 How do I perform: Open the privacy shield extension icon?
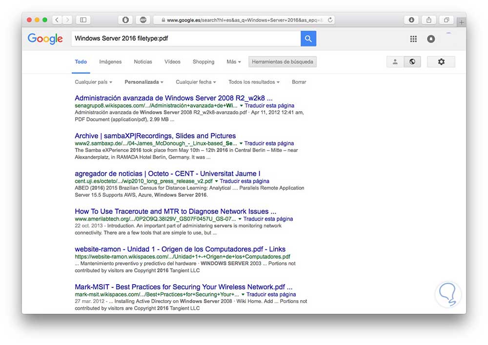[x=125, y=20]
